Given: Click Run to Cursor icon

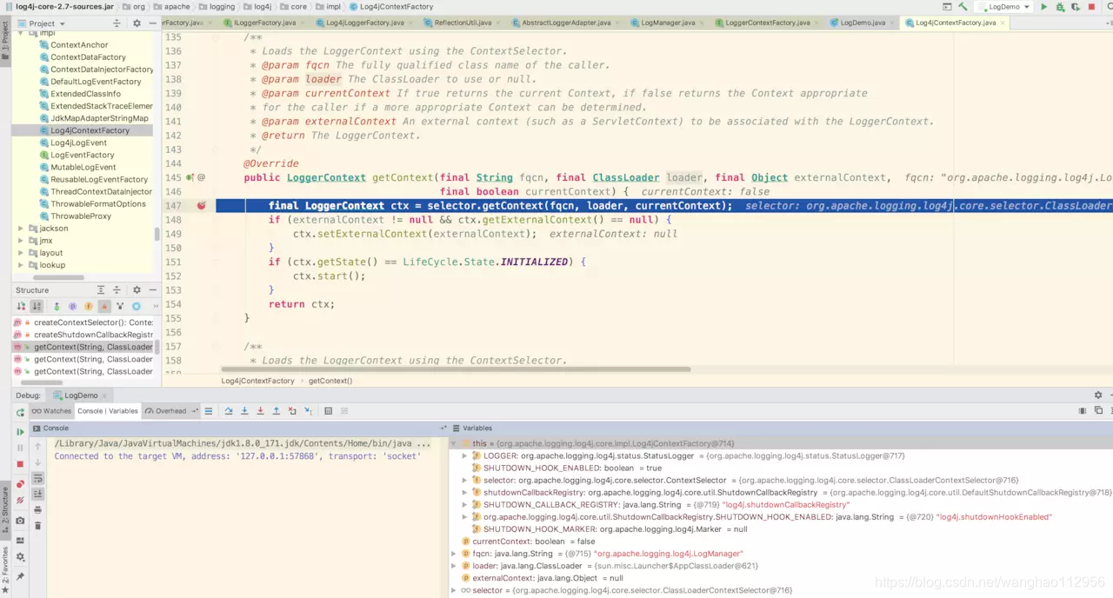Looking at the screenshot, I should (307, 411).
